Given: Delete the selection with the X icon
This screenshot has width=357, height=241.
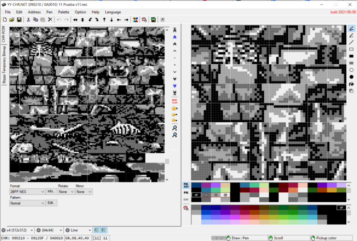Looking at the screenshot, I should coord(50,20).
